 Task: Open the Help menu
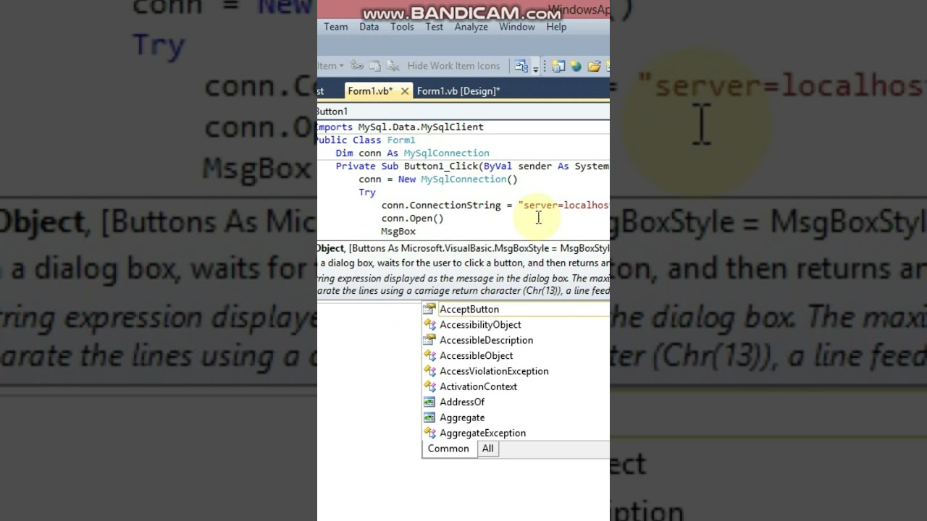(556, 27)
